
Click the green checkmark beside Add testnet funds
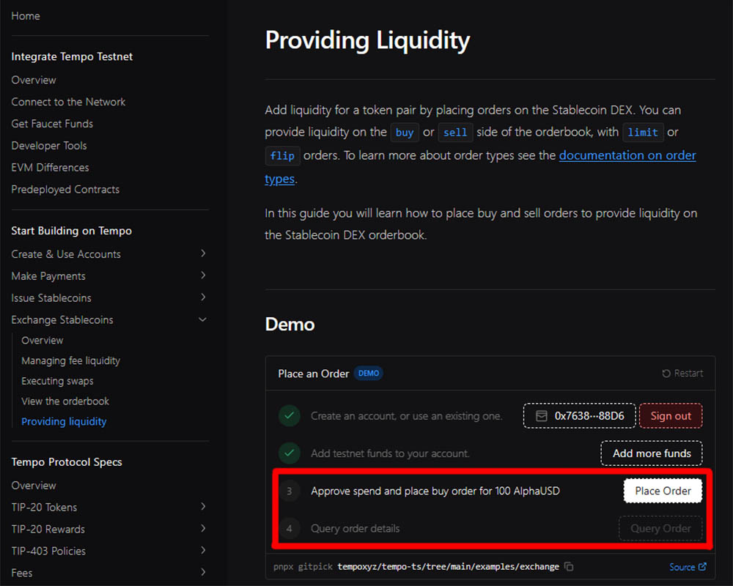tap(290, 453)
